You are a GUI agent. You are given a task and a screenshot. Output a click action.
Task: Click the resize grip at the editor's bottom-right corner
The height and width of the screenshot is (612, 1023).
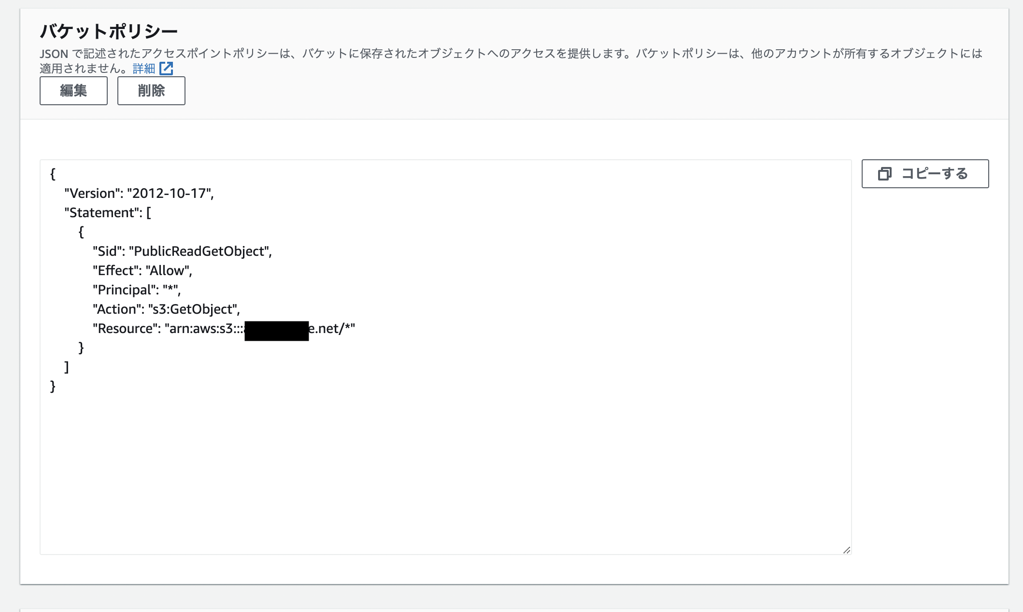(846, 549)
